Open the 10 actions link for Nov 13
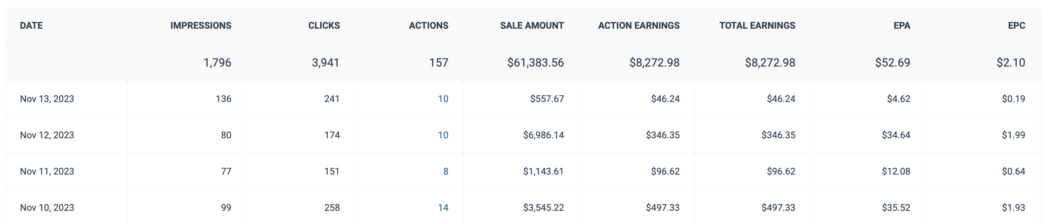Viewport: 1045px width, 224px height. (x=443, y=99)
